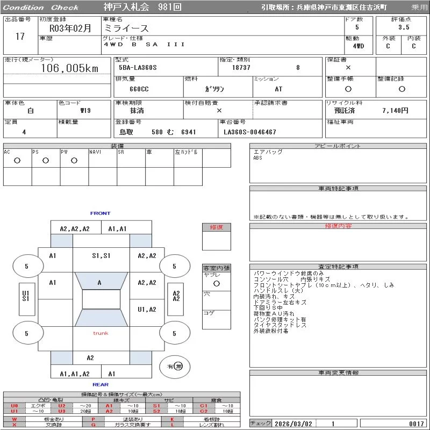Image resolution: width=430 pixels, height=430 pixels.
Task: Click the interior grade 'C' under 内装
Action: (413, 46)
